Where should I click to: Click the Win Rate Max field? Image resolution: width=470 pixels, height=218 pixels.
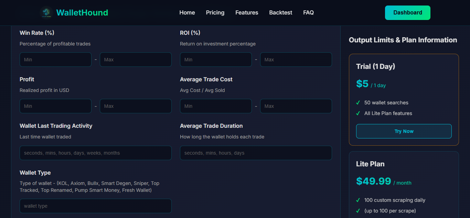pos(136,59)
